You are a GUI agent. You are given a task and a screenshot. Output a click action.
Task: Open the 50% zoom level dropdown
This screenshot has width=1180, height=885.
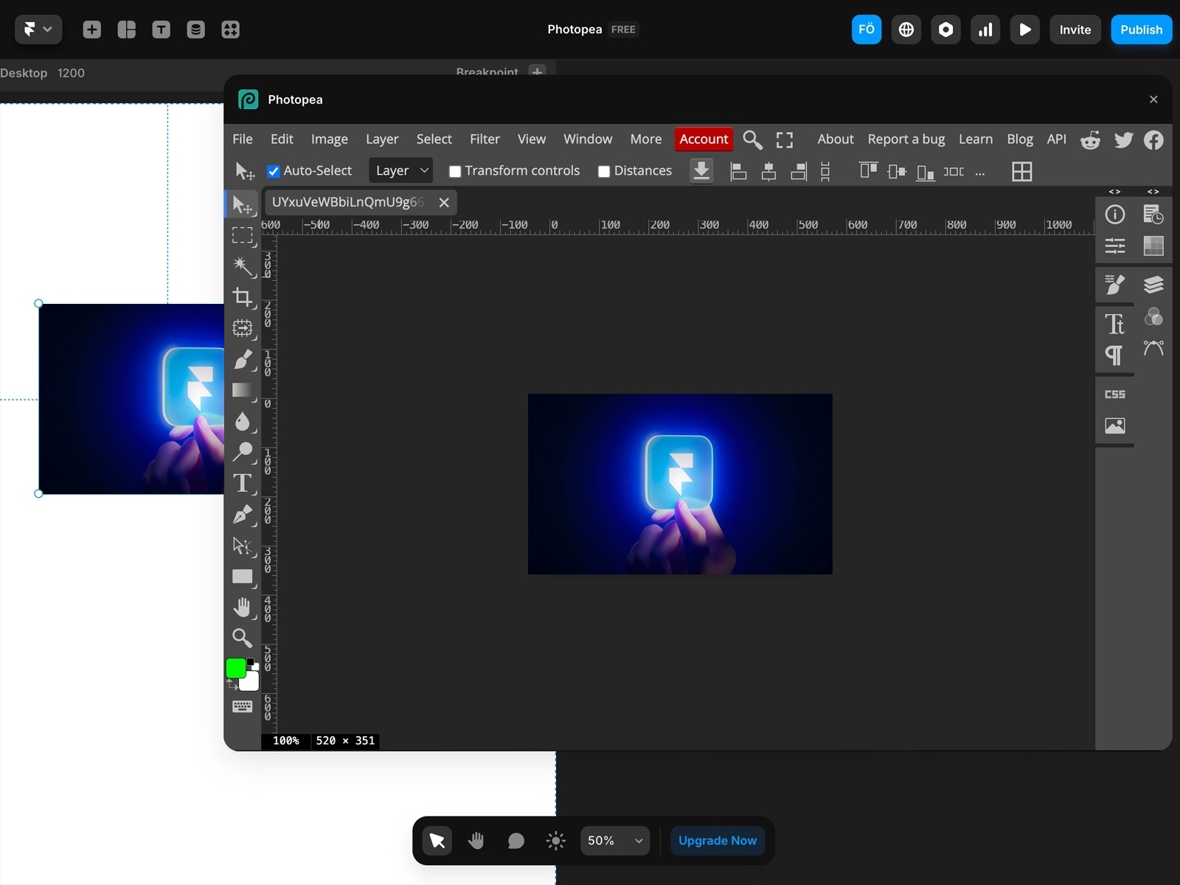tap(614, 841)
